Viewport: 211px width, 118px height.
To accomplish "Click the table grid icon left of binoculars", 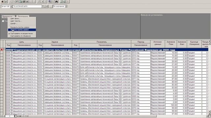I will coord(50,2).
